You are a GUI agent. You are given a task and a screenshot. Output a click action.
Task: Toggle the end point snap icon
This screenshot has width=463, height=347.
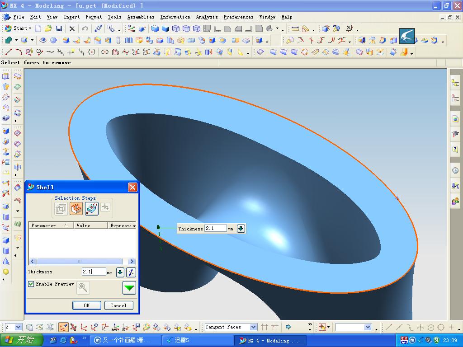coord(389,327)
